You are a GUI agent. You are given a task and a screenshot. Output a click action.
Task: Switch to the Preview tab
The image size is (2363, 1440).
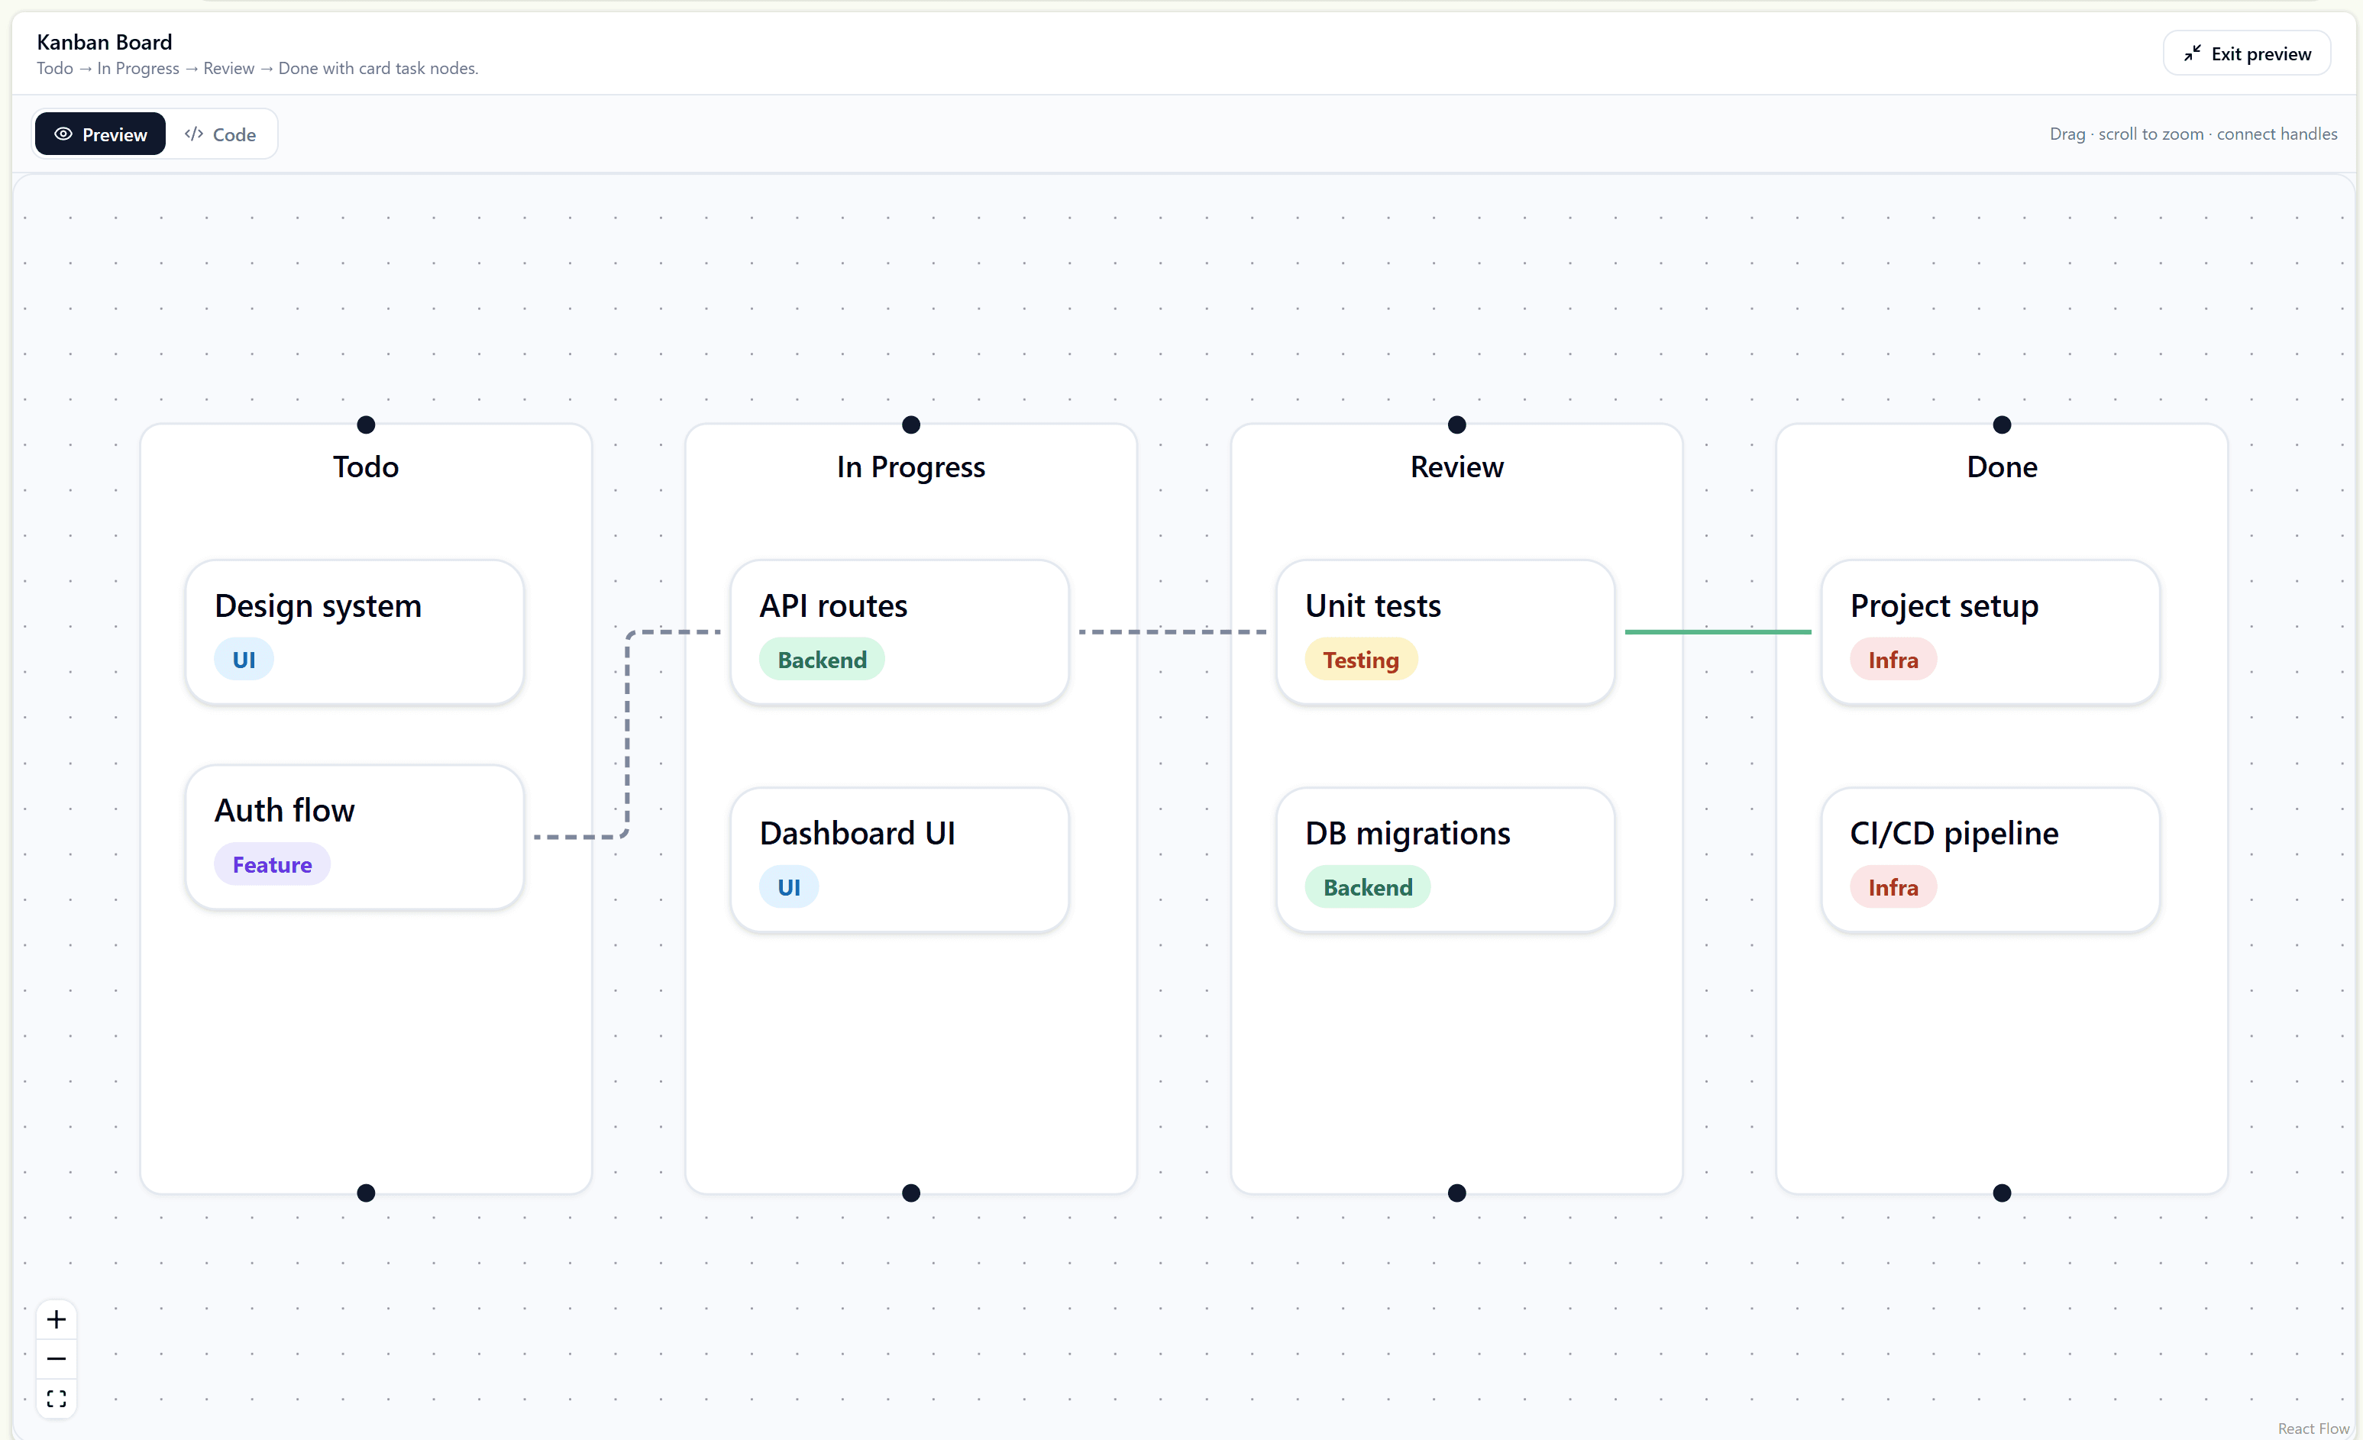click(x=101, y=134)
